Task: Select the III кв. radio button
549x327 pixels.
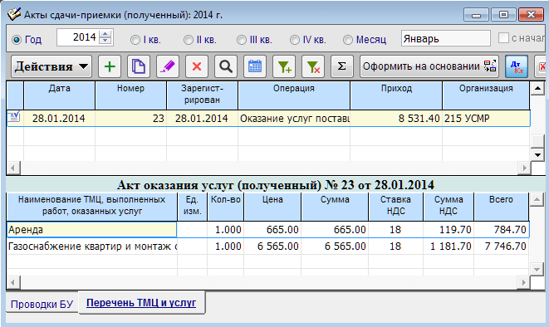Action: pos(242,40)
